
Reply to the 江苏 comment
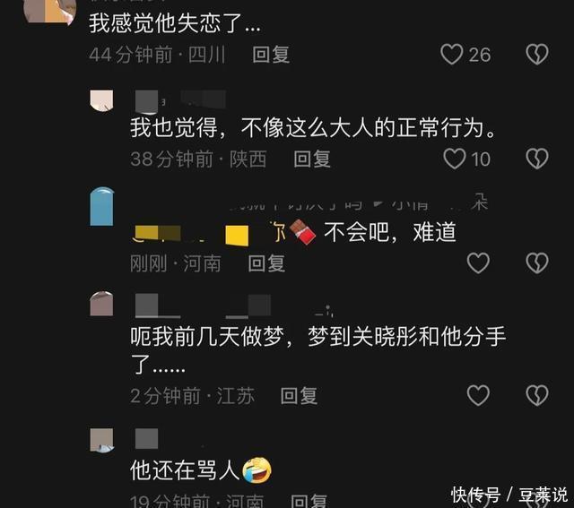click(x=299, y=396)
